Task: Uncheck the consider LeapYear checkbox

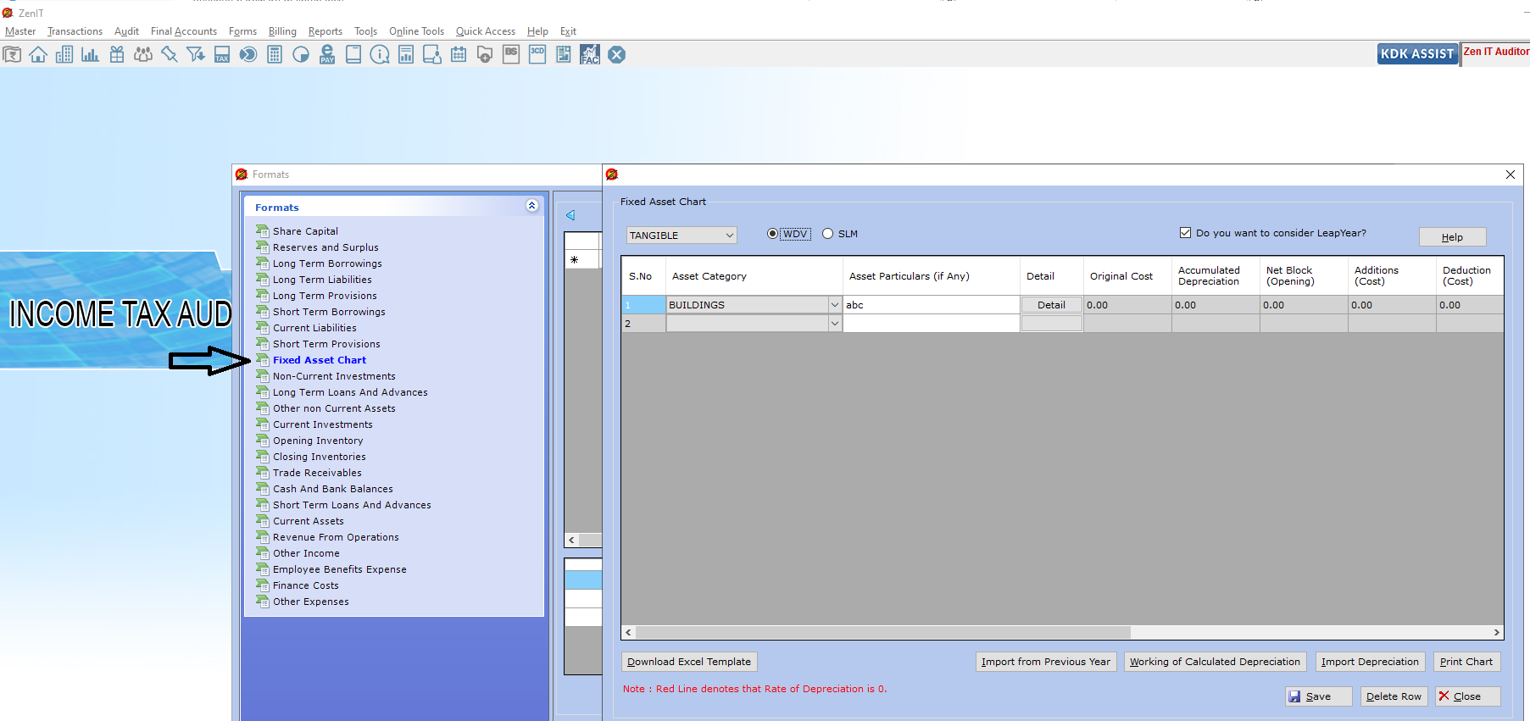Action: pyautogui.click(x=1185, y=233)
